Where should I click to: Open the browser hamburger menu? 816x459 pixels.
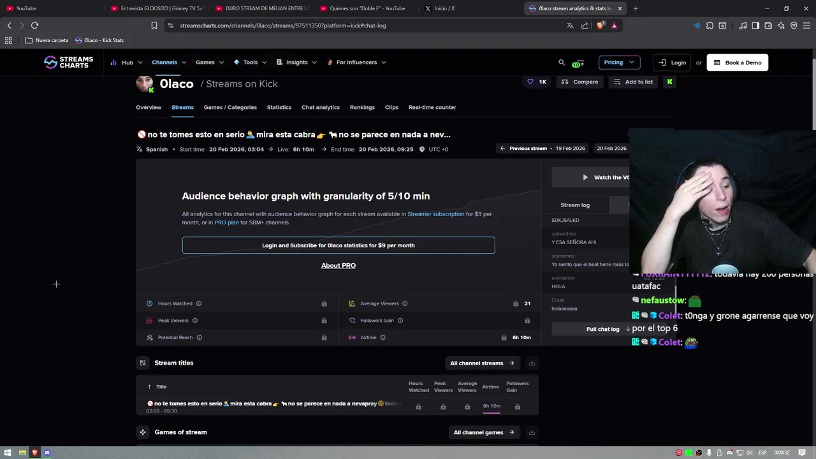click(806, 25)
